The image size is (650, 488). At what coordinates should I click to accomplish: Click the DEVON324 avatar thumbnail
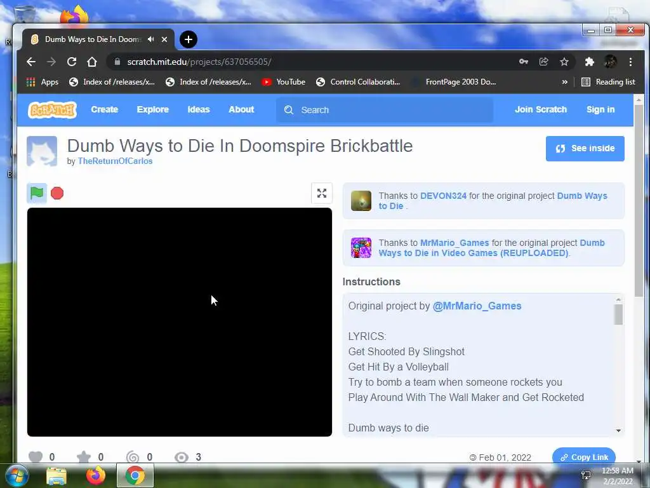pyautogui.click(x=361, y=201)
